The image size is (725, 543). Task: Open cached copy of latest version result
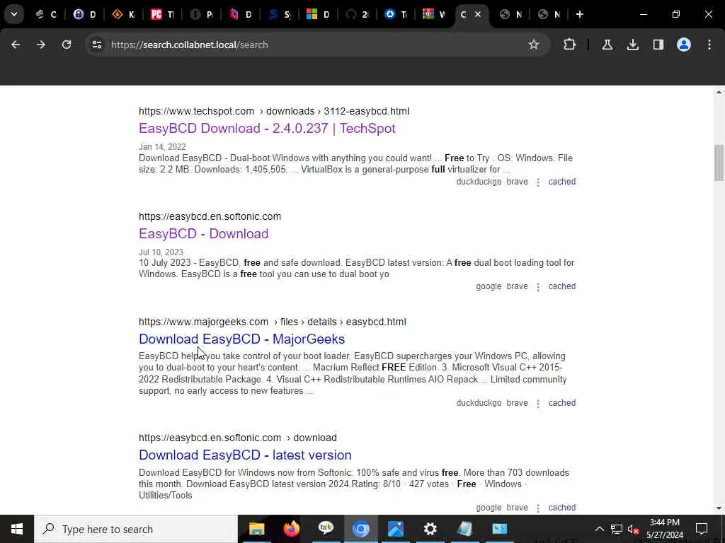(x=561, y=508)
